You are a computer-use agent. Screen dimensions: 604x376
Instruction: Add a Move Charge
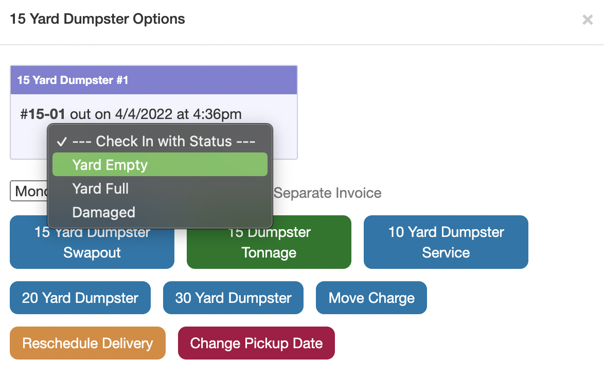tap(371, 298)
